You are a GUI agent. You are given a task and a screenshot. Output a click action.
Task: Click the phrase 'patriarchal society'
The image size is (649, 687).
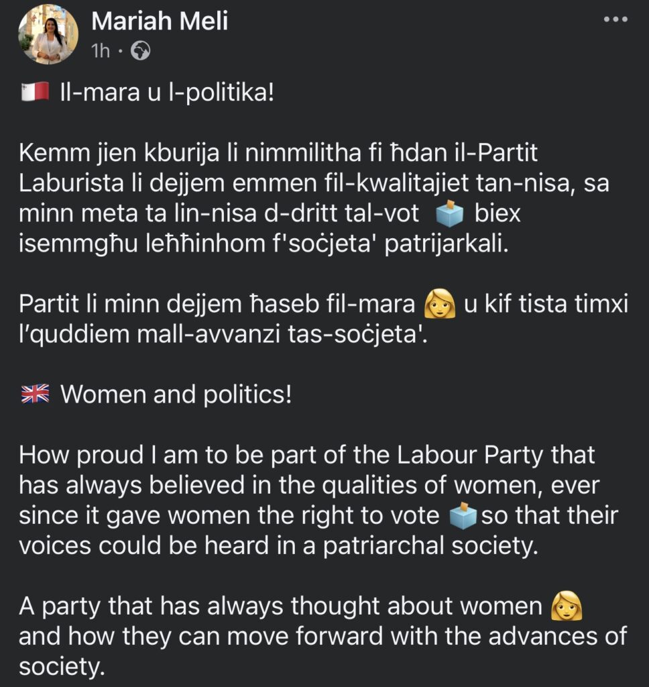pyautogui.click(x=429, y=546)
